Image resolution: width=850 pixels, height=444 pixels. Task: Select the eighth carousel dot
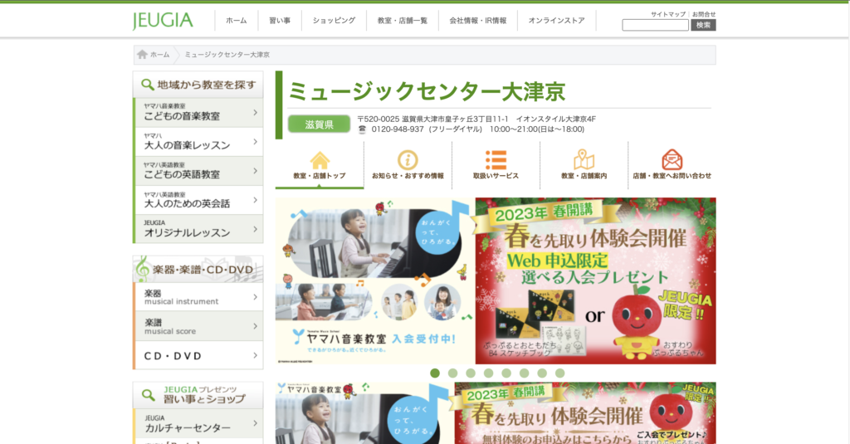(x=560, y=373)
